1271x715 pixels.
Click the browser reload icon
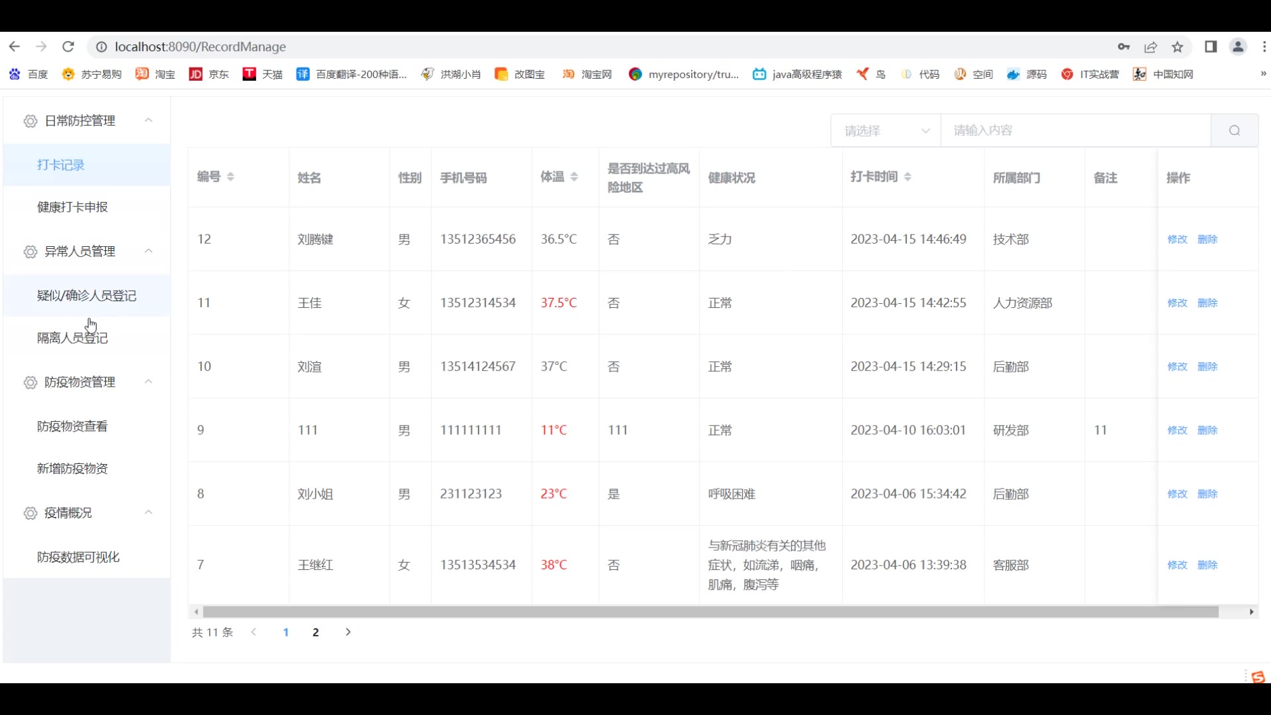click(x=68, y=46)
